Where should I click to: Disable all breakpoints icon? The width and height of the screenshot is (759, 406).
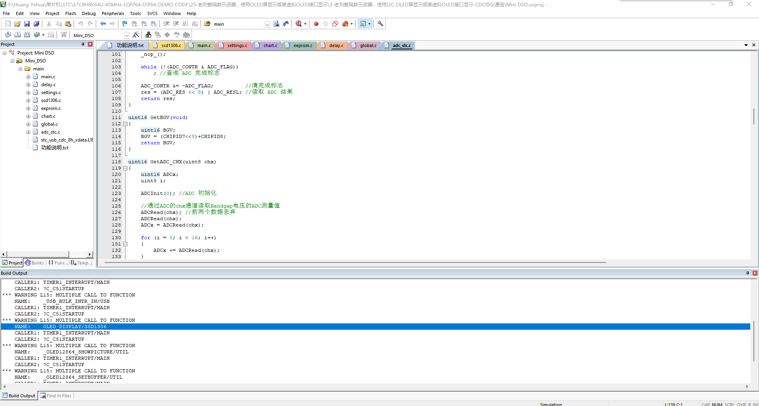pyautogui.click(x=335, y=24)
